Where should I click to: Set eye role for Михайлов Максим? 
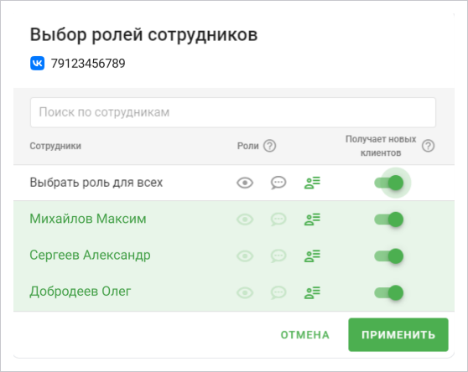click(x=245, y=220)
